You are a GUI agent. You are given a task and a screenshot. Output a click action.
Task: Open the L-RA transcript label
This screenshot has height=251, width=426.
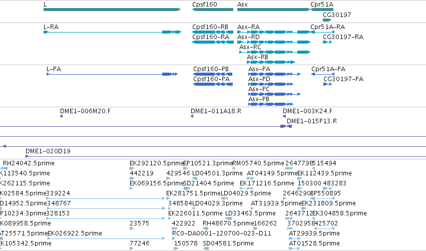coord(51,27)
